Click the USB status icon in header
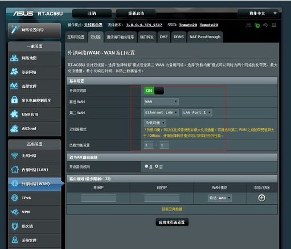This screenshot has width=291, height=249. (265, 25)
